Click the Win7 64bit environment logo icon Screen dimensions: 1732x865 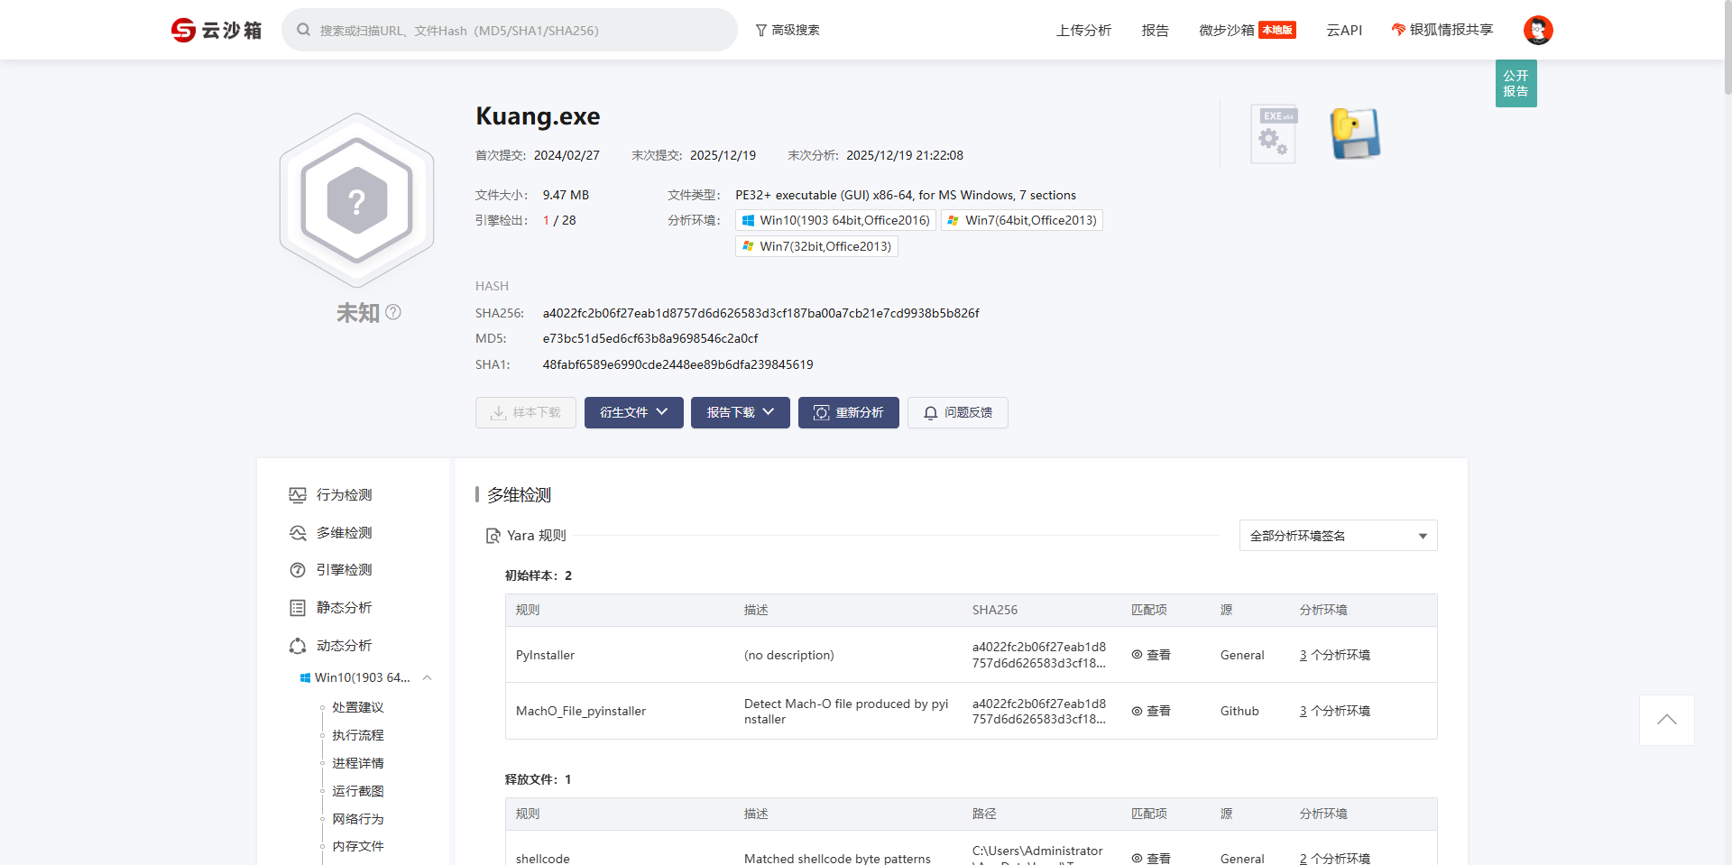coord(953,220)
